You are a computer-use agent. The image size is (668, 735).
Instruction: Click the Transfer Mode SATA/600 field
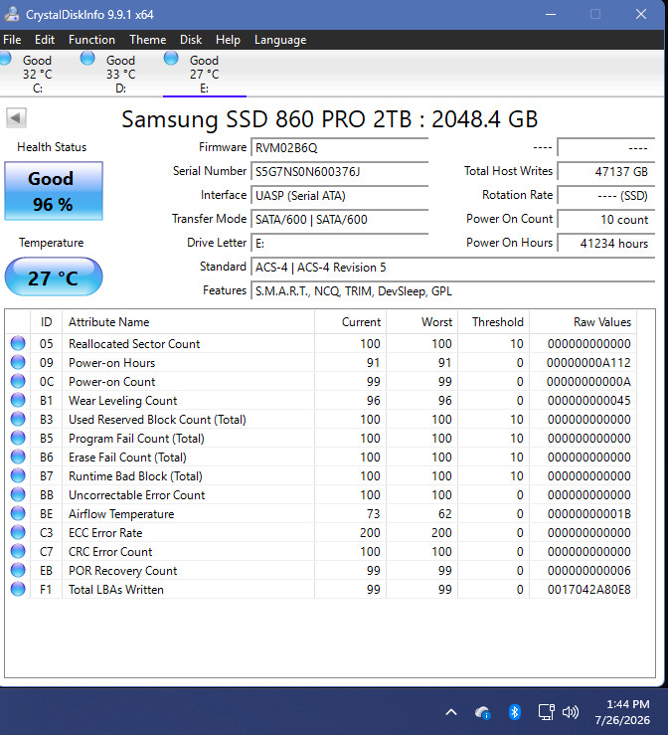pos(340,220)
